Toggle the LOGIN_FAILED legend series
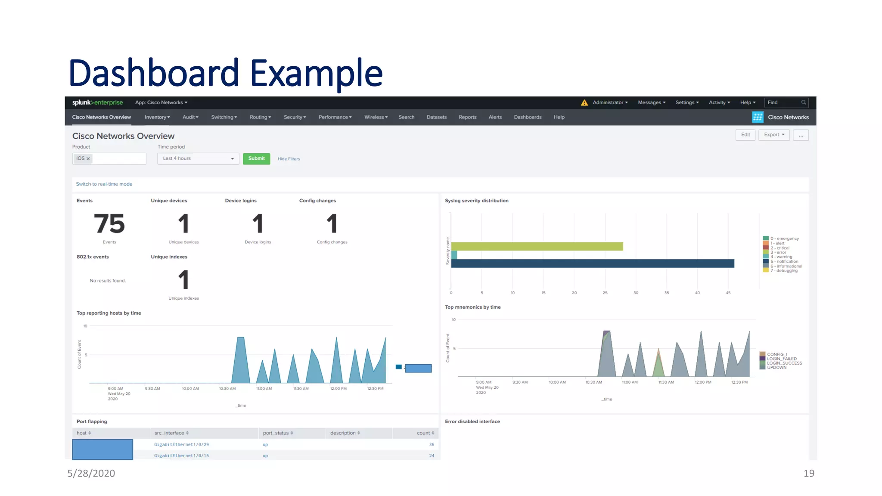The image size is (882, 496). tap(781, 359)
